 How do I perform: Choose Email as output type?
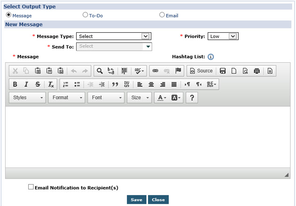[x=162, y=15]
